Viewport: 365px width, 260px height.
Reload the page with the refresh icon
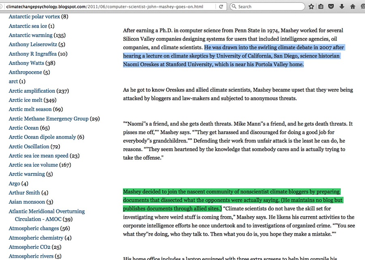(x=221, y=7)
